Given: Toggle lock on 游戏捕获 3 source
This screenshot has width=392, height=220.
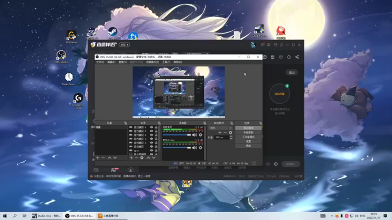Looking at the screenshot, I should tap(156, 139).
